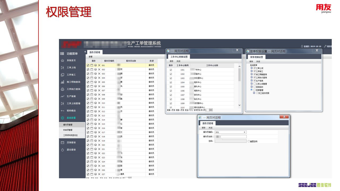
Task: Click the 工序执行查询 printer icon
Action: (62, 89)
